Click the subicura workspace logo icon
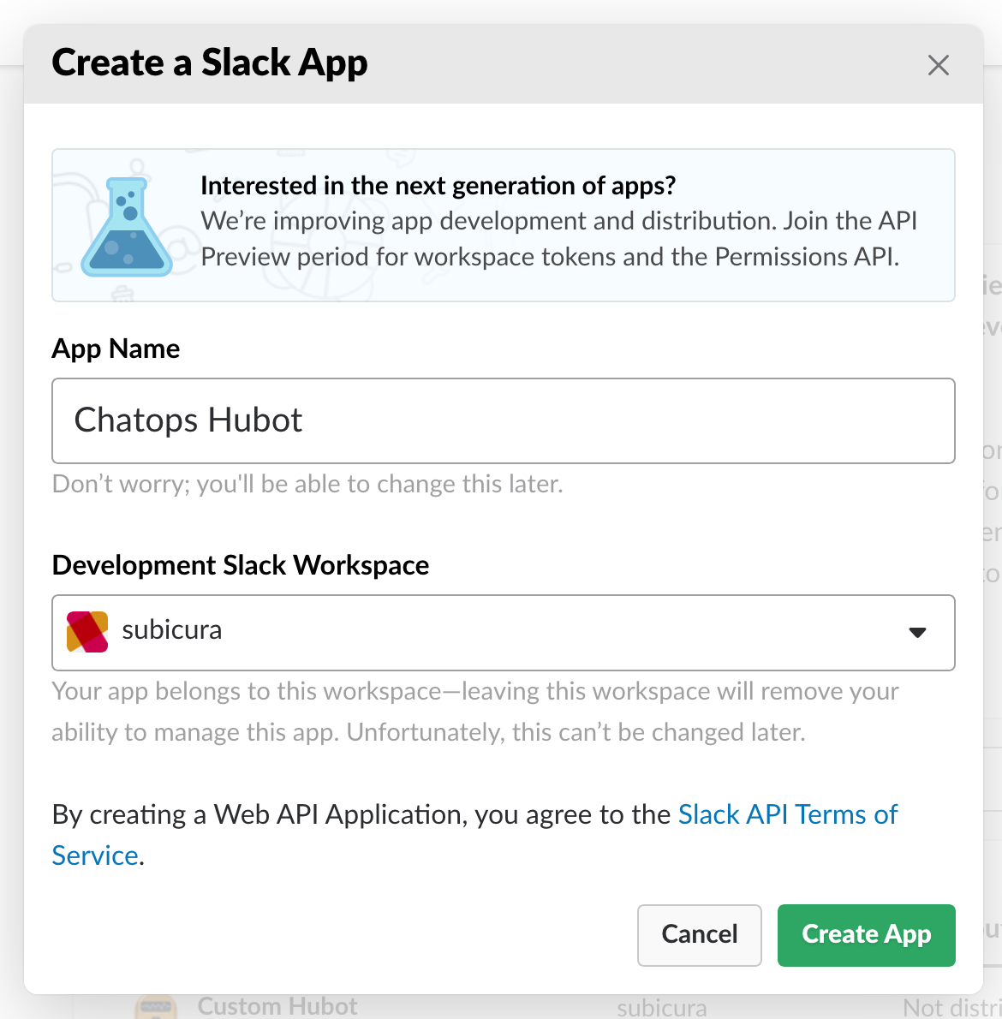Image resolution: width=1002 pixels, height=1019 pixels. 87,632
